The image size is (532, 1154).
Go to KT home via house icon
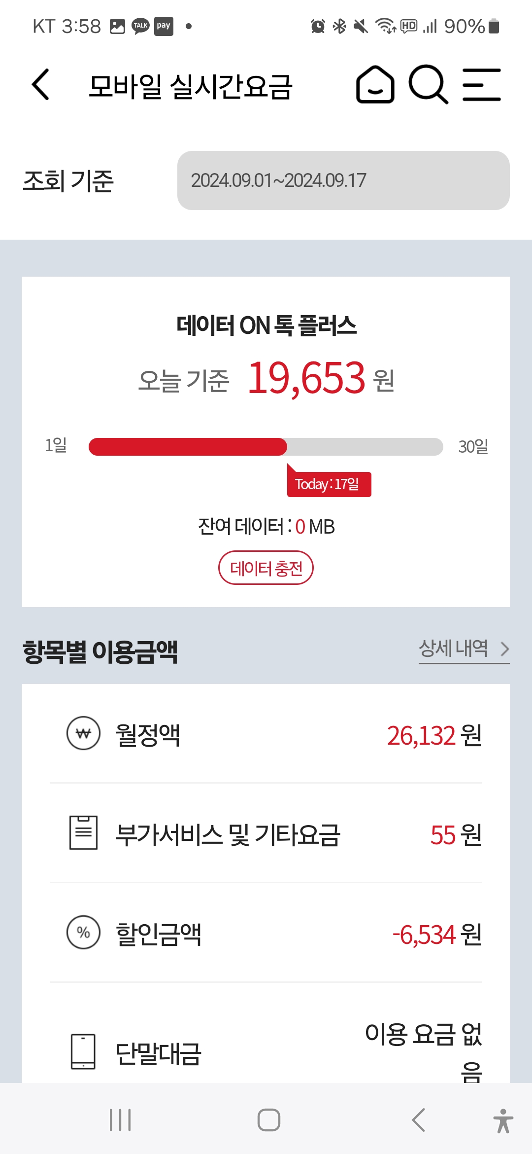(x=375, y=85)
